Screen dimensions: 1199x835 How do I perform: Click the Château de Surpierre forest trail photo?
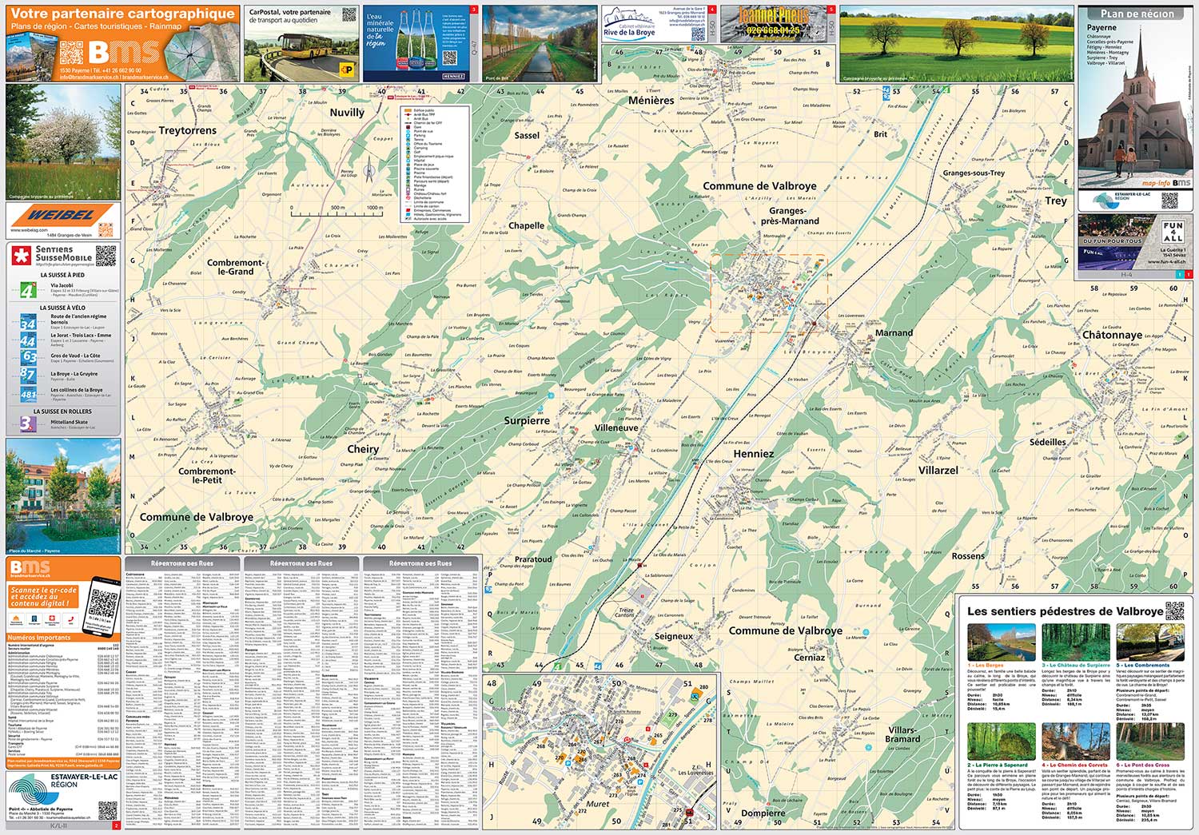coord(1075,642)
